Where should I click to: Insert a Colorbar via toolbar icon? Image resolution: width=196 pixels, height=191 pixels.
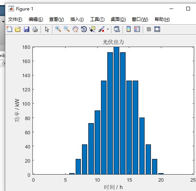click(x=129, y=29)
